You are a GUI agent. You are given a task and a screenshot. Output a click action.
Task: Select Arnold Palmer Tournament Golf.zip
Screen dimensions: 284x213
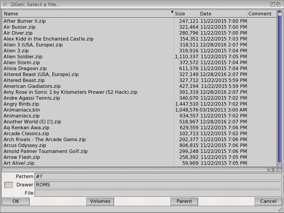point(140,151)
